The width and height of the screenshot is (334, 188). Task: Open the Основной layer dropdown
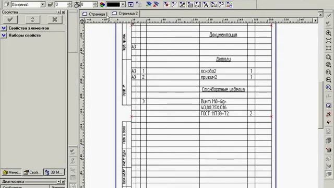43,5
